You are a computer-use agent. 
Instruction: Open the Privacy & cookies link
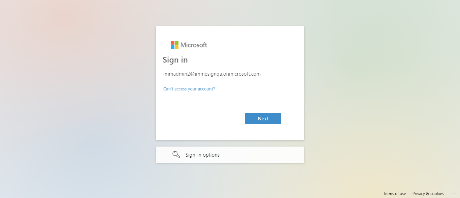(428, 194)
